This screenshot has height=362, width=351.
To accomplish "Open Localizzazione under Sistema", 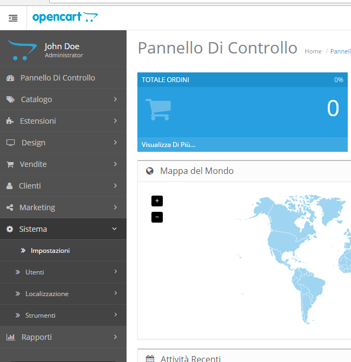I will click(x=63, y=294).
